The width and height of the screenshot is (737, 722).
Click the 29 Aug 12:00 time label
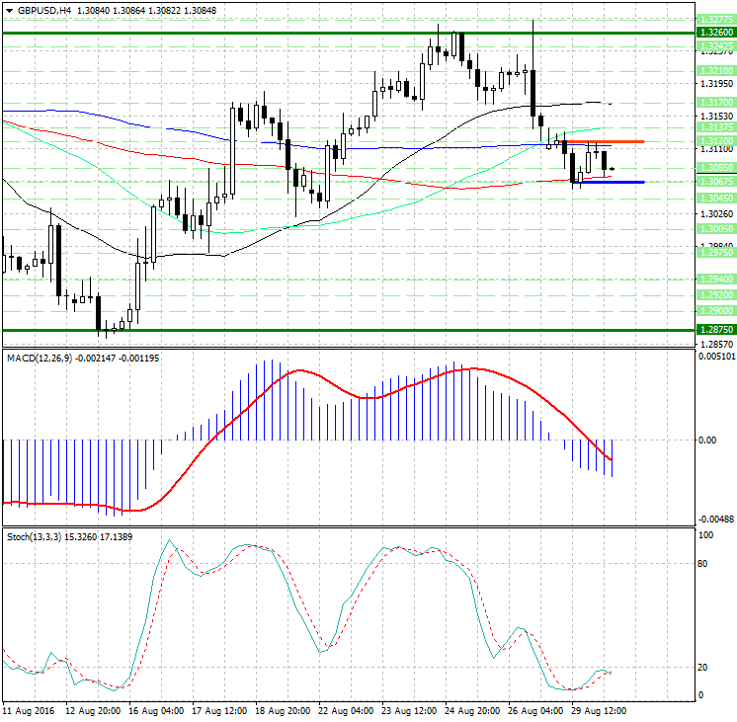(600, 710)
